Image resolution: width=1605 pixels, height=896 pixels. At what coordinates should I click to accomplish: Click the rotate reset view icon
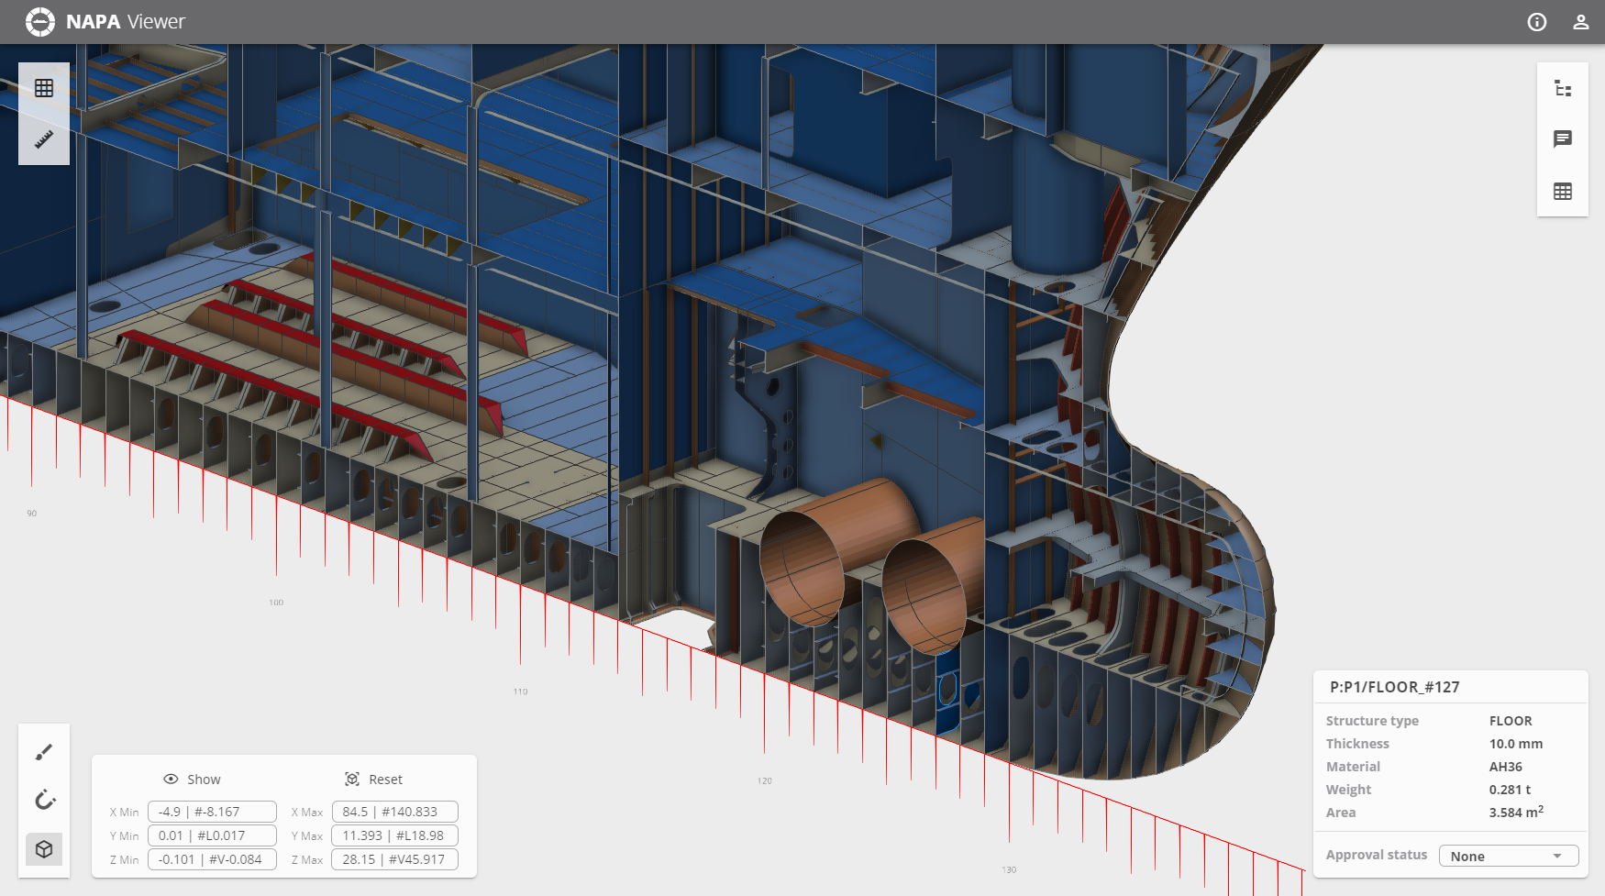click(x=44, y=800)
